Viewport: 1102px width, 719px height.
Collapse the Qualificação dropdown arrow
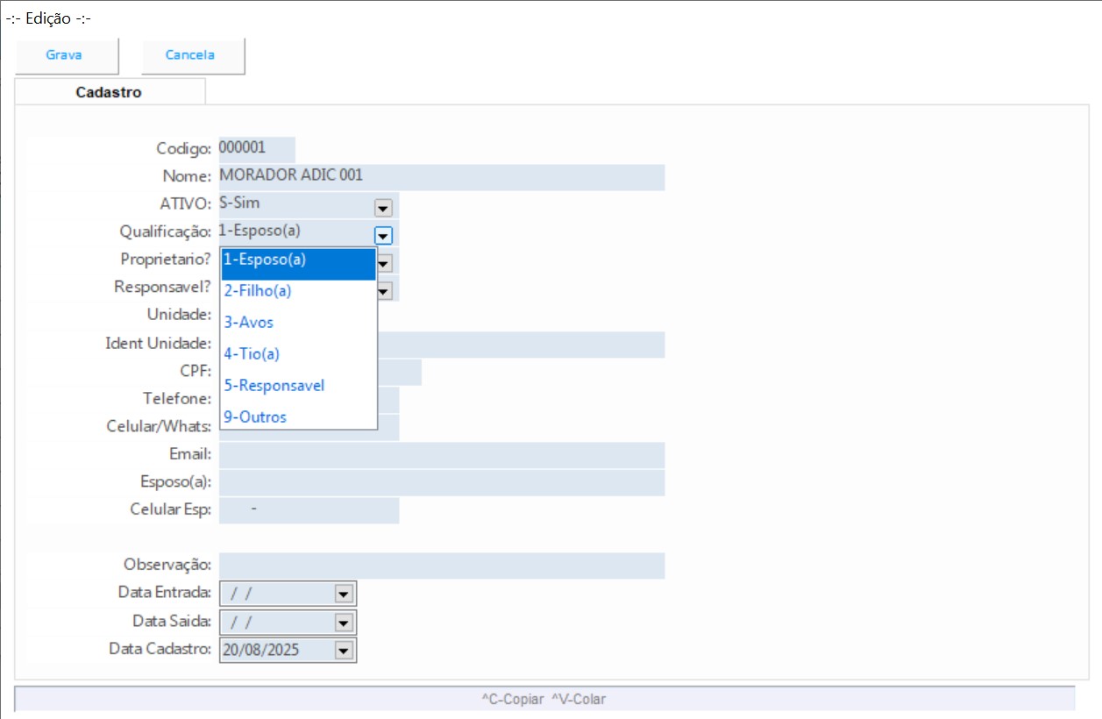383,235
